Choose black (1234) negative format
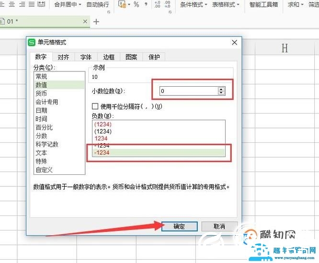Screen dimensions: 319x263 click(x=159, y=131)
